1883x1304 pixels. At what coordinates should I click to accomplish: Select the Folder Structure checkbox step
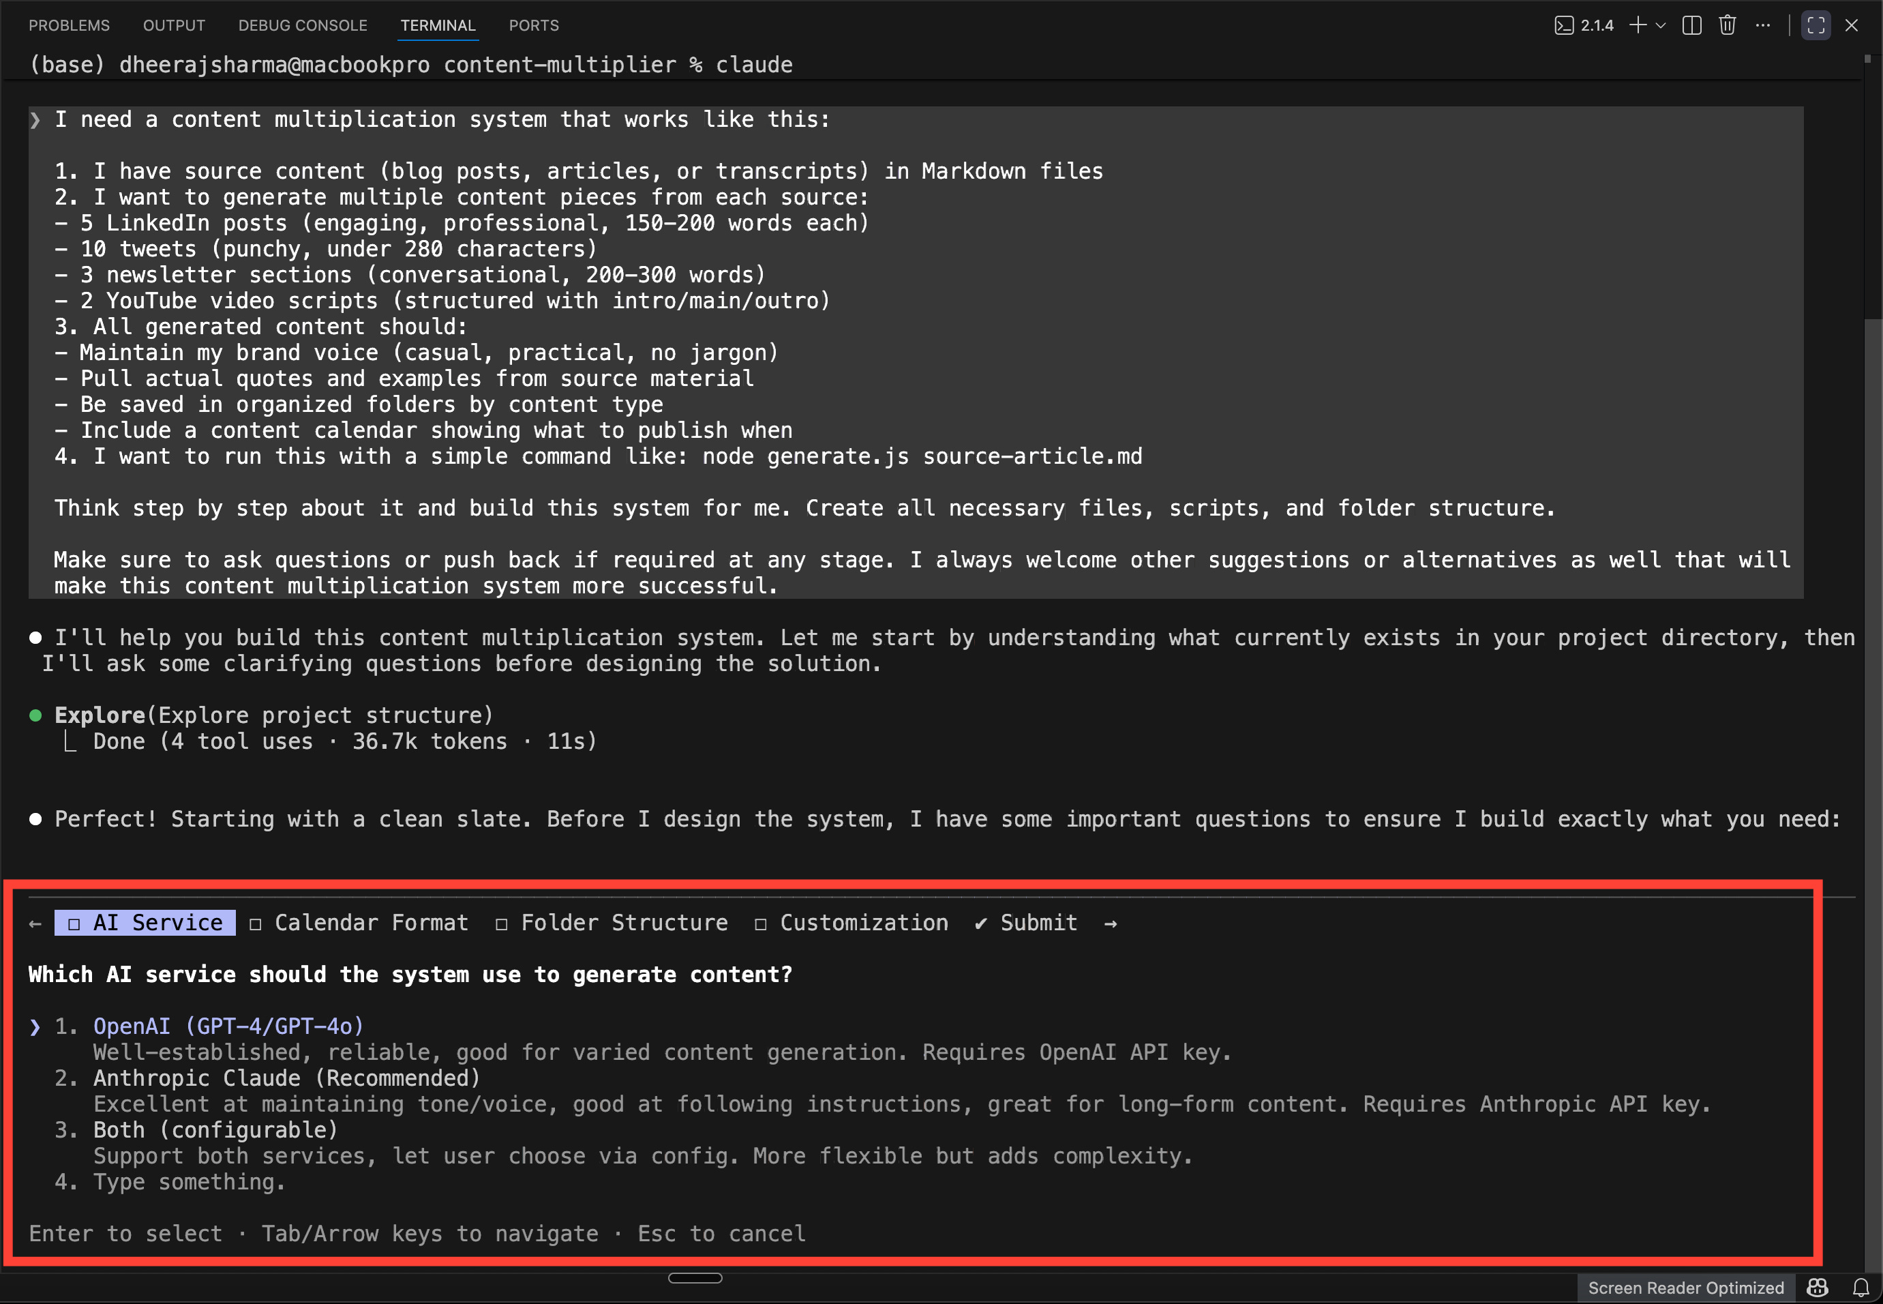pyautogui.click(x=612, y=923)
